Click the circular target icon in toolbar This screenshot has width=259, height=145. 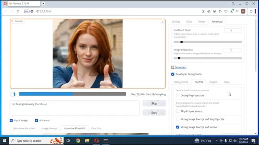click(214, 11)
